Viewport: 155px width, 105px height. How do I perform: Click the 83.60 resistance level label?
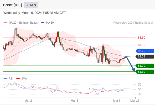click(x=141, y=38)
